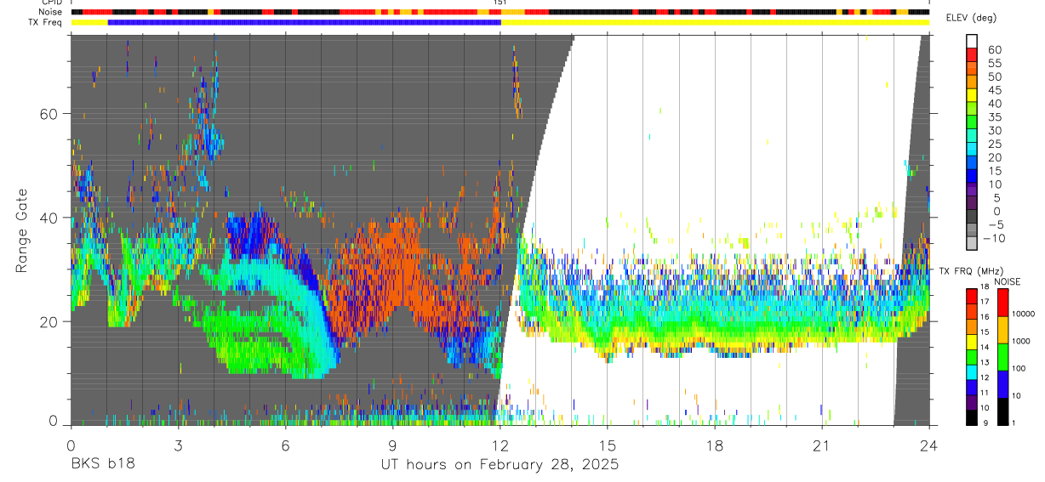Click x-axis tick label '21'
This screenshot has height=482, width=1045.
[822, 445]
